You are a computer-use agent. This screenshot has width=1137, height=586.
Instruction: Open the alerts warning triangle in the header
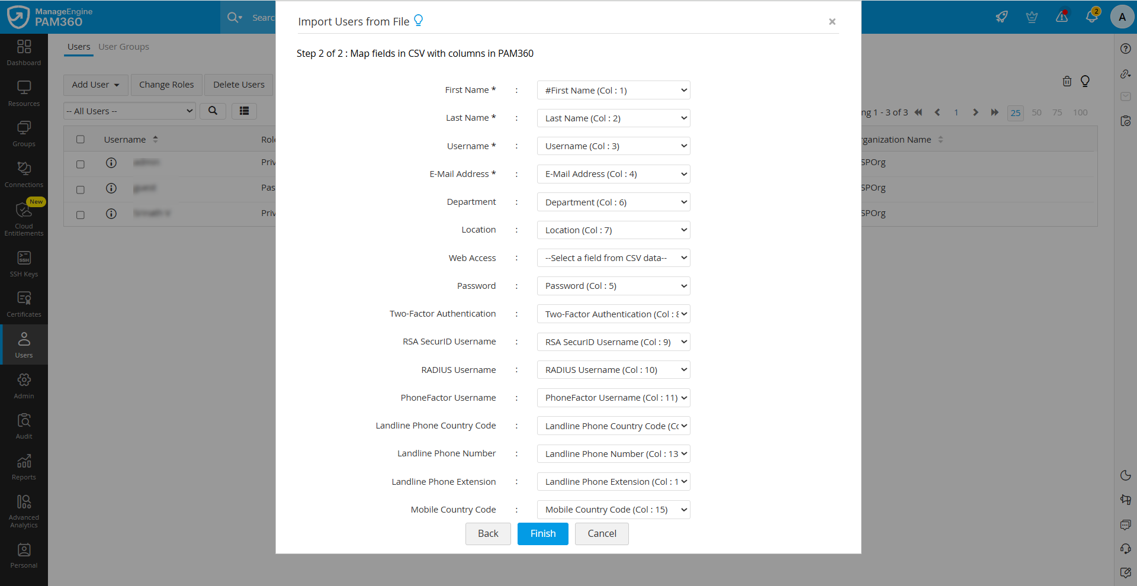click(1062, 17)
